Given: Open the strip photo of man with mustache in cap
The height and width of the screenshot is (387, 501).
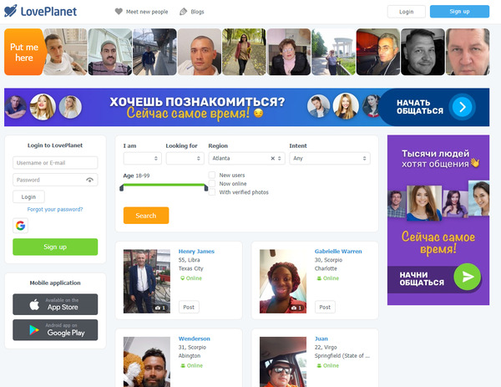Looking at the screenshot, I should click(110, 52).
